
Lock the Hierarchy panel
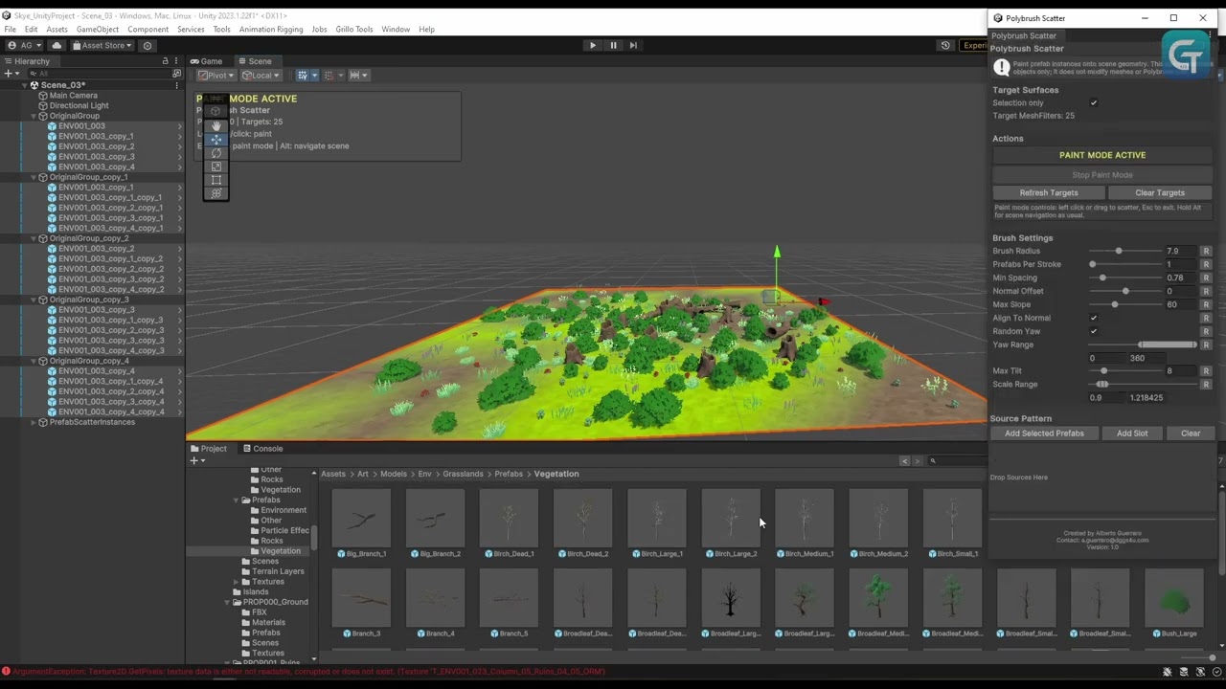165,61
